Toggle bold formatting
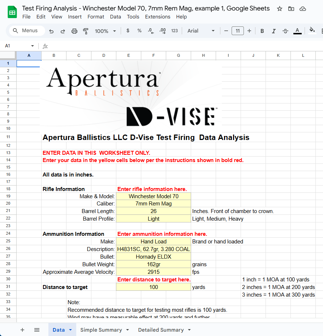 (x=262, y=31)
